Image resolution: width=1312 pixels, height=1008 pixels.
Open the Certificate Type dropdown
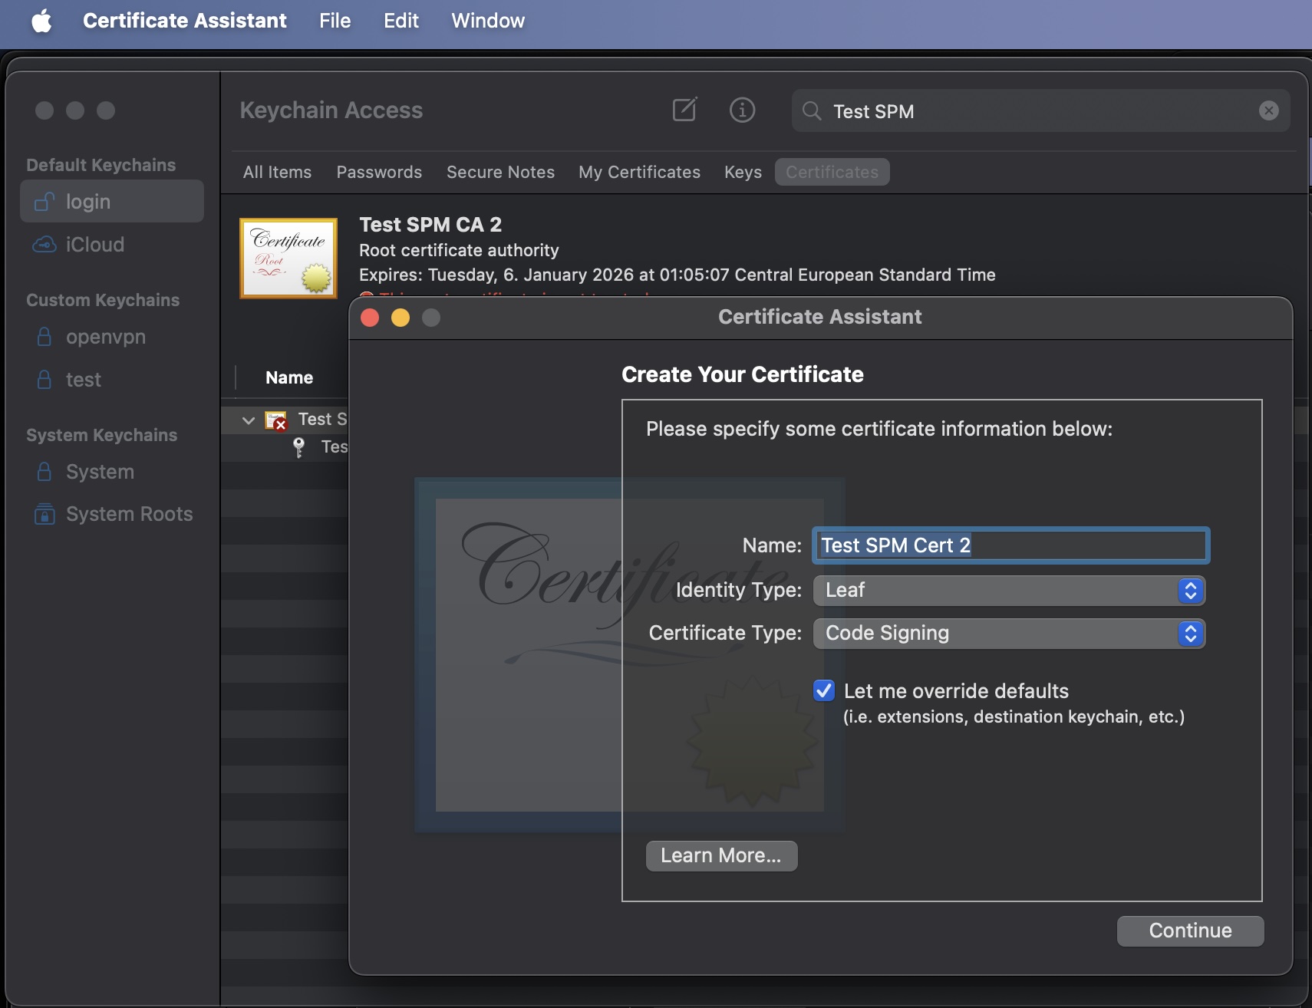pos(1009,634)
